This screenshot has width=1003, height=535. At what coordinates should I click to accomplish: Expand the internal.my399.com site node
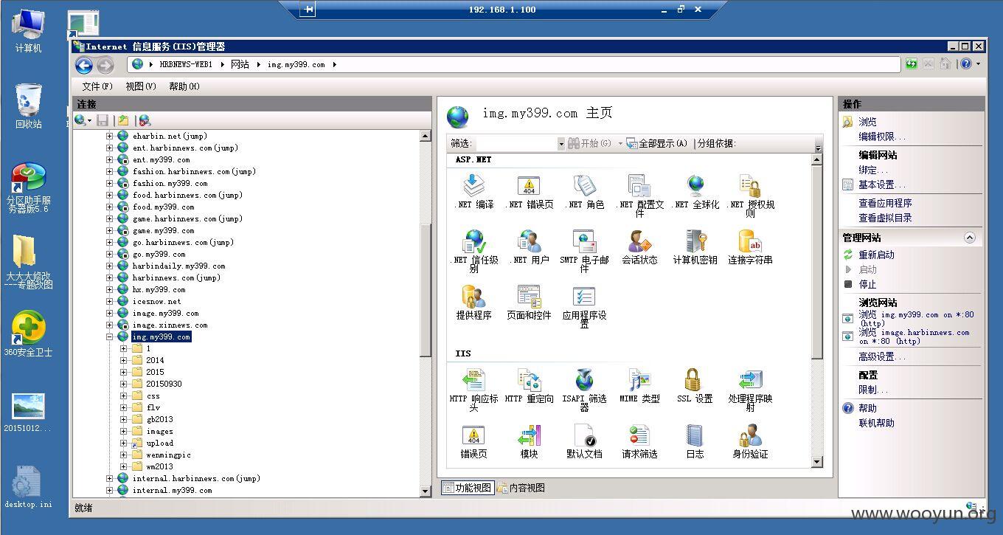(110, 490)
